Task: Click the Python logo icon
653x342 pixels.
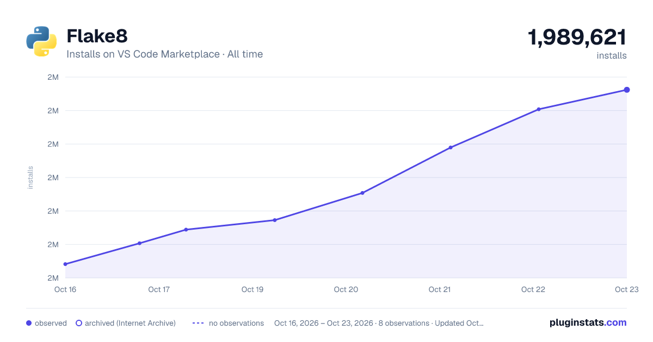Action: click(x=41, y=41)
